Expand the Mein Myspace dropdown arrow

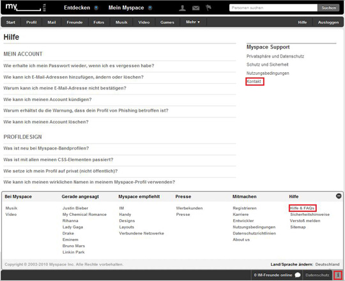click(x=150, y=8)
